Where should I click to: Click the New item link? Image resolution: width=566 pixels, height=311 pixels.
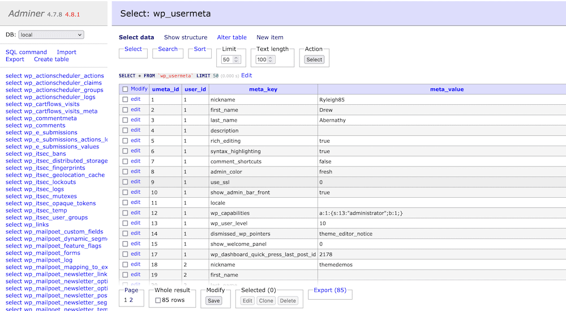[x=270, y=37]
